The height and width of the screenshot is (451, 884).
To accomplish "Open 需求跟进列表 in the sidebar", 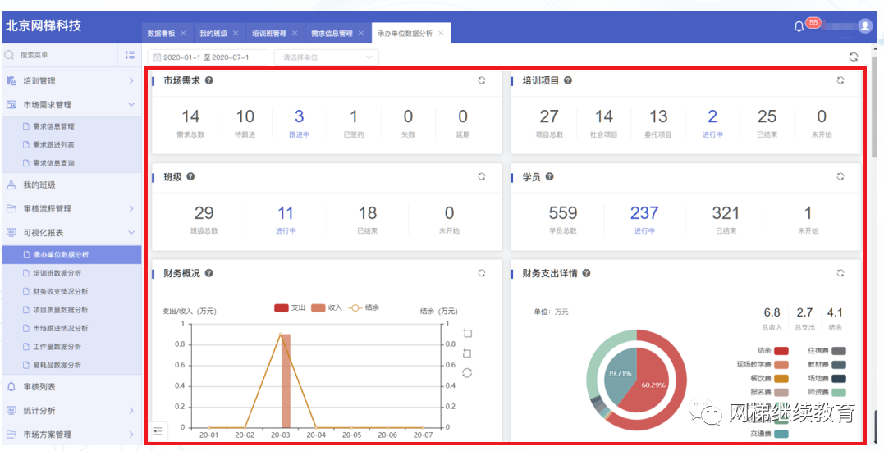I will [71, 144].
